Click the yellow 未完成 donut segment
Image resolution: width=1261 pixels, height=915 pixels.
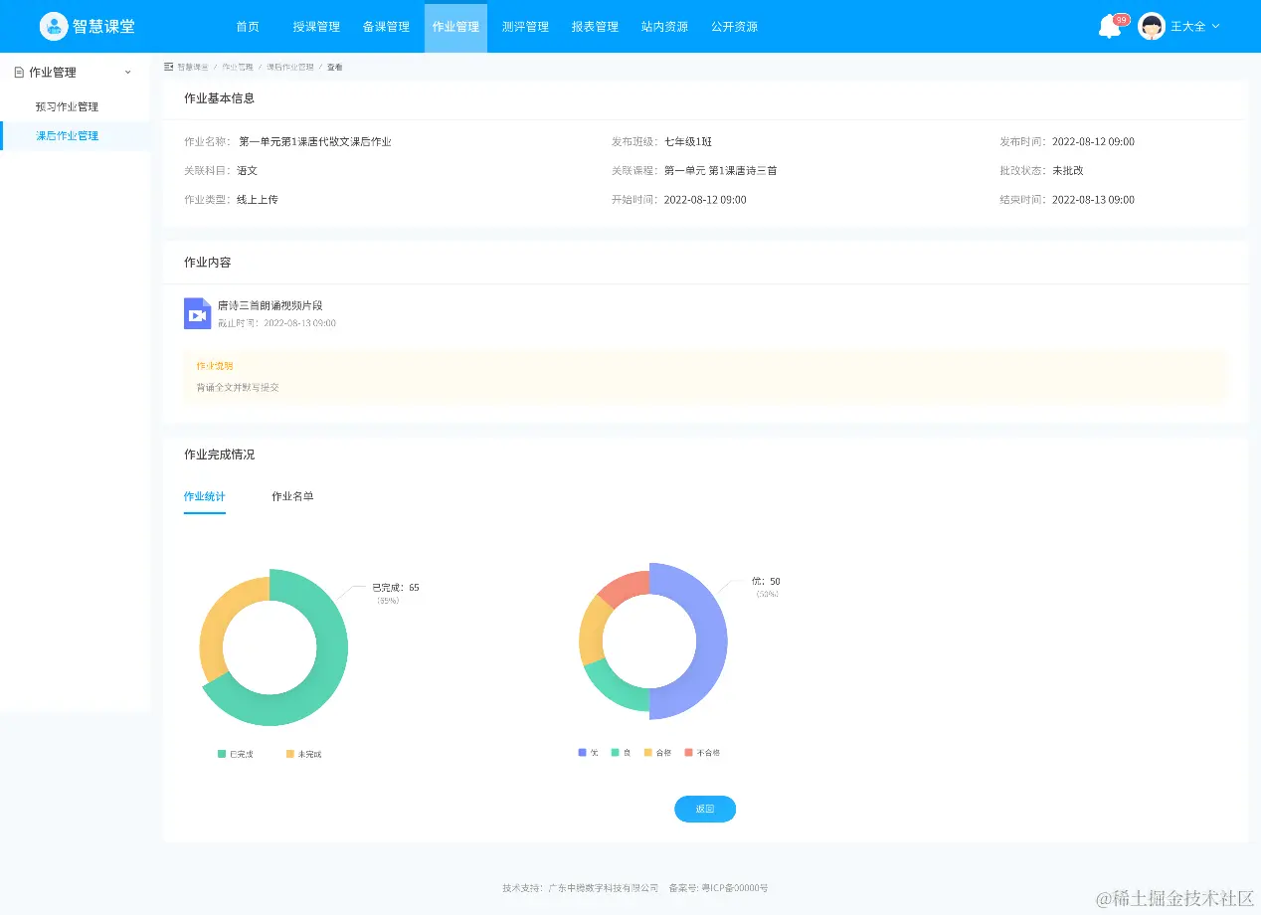pos(217,622)
